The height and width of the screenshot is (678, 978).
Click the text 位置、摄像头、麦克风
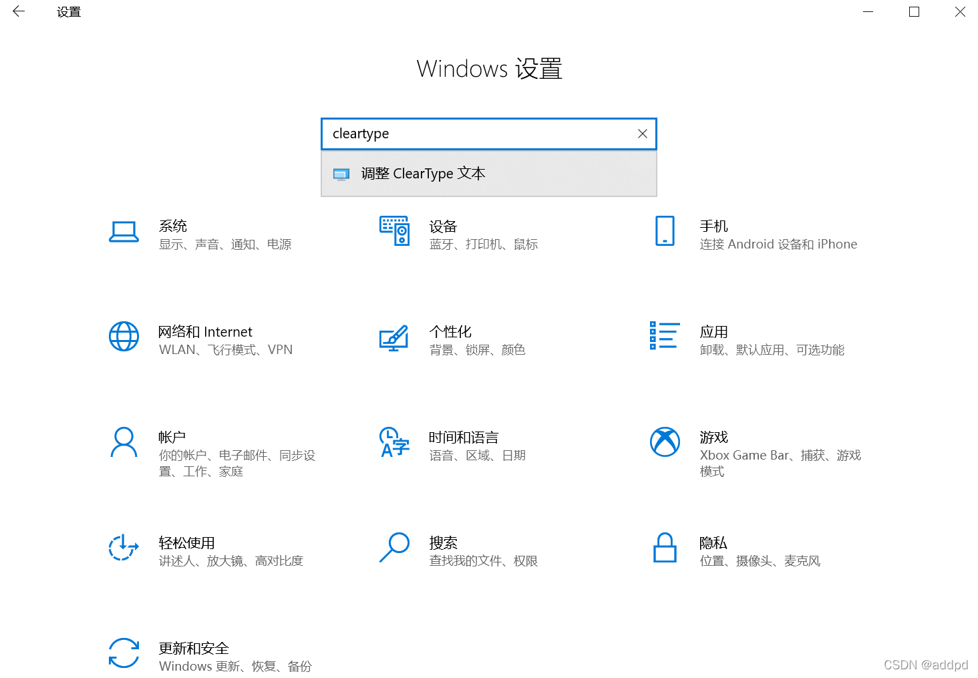tap(760, 561)
